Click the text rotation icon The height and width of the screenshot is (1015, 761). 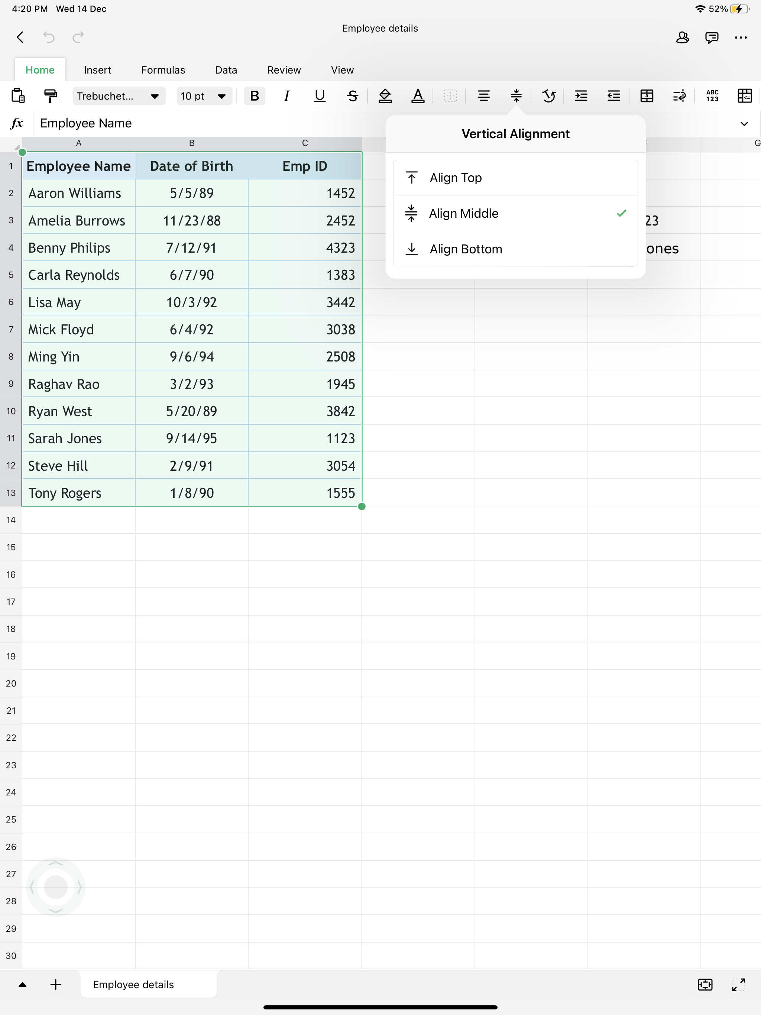click(548, 96)
